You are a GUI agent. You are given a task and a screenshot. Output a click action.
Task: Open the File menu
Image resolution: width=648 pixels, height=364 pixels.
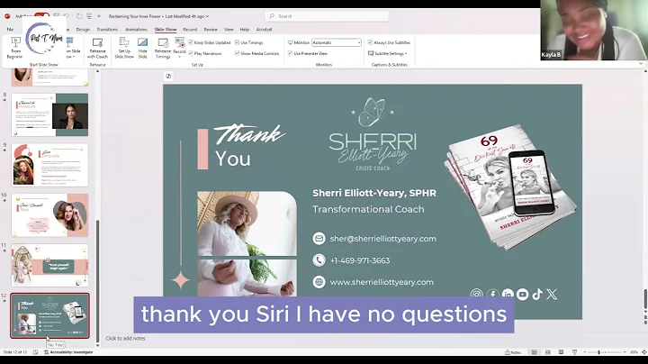pyautogui.click(x=10, y=30)
